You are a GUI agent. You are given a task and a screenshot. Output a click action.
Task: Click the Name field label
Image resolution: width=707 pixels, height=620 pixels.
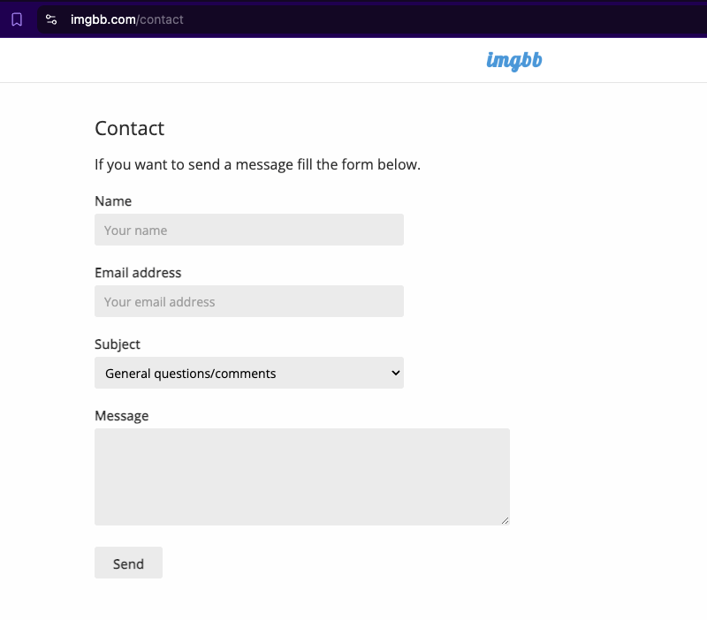pos(113,201)
